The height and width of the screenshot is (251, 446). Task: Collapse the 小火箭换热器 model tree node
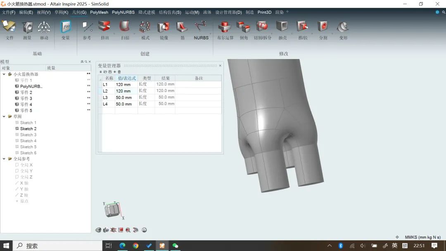click(x=4, y=74)
